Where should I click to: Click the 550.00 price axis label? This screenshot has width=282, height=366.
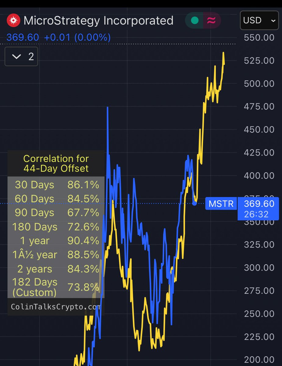point(259,38)
